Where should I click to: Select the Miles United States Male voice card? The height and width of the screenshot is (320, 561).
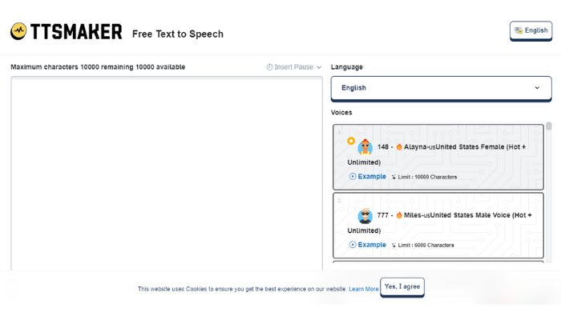438,226
